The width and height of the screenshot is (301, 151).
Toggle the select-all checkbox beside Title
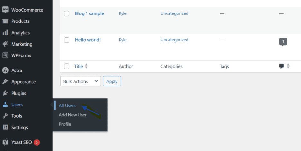coord(67,66)
